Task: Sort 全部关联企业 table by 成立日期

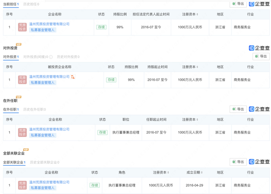Action: [203, 172]
